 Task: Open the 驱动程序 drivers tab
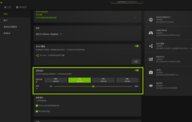click(22, 7)
